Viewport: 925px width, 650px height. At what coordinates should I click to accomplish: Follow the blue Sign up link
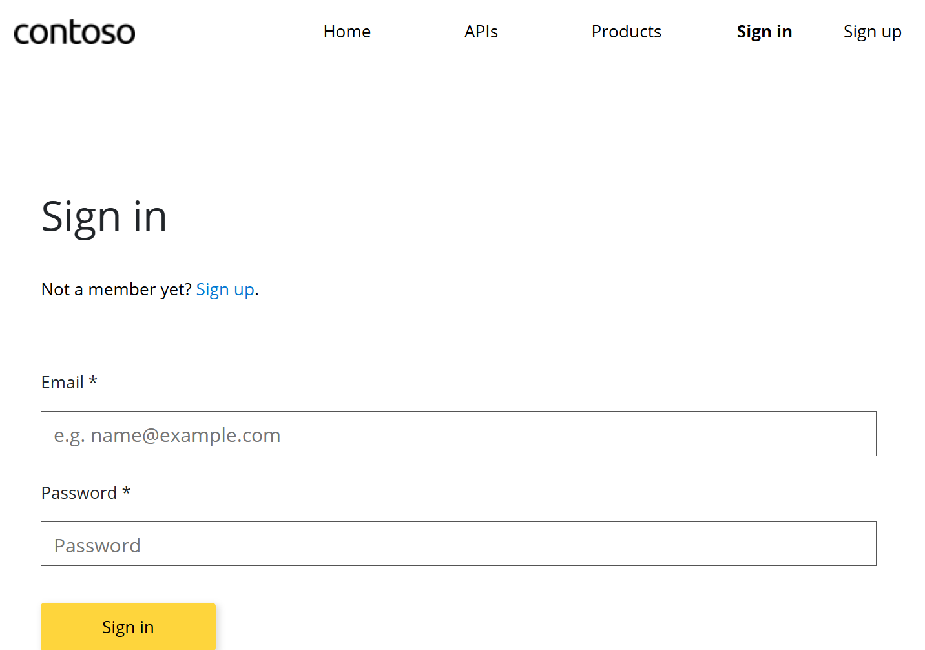pos(225,289)
